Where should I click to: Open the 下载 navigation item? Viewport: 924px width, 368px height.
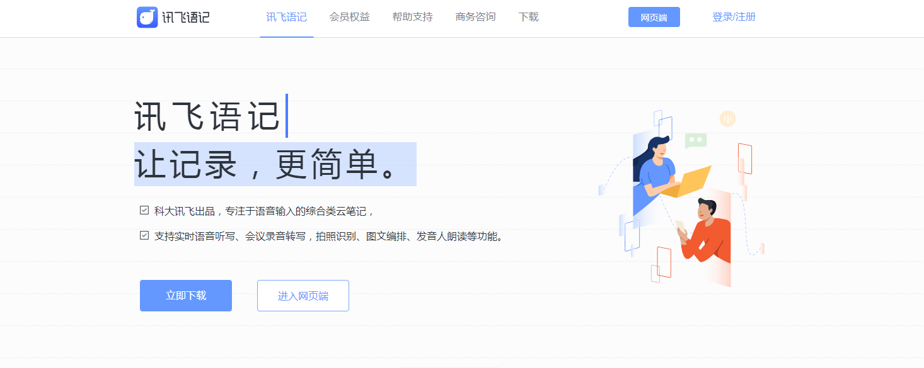pyautogui.click(x=528, y=17)
